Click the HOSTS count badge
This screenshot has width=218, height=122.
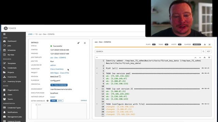[180, 44]
